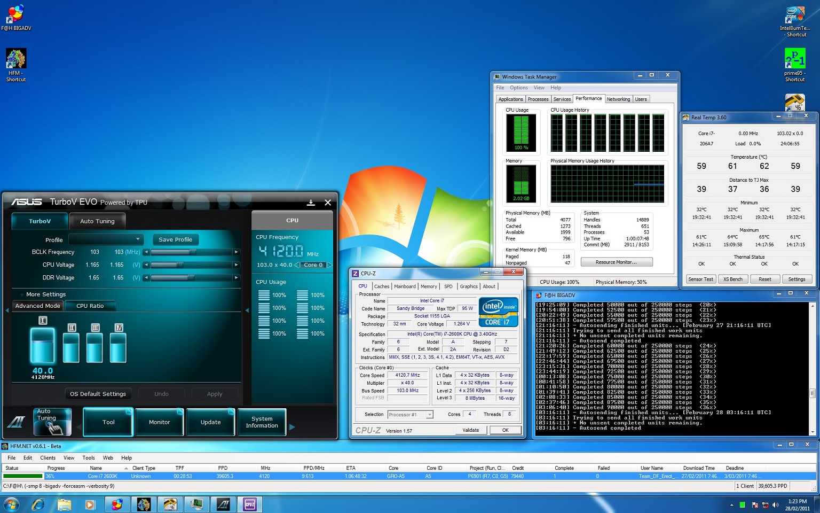Switch to Task Manager taskbar button
Screen dimensions: 820x513
click(x=197, y=504)
